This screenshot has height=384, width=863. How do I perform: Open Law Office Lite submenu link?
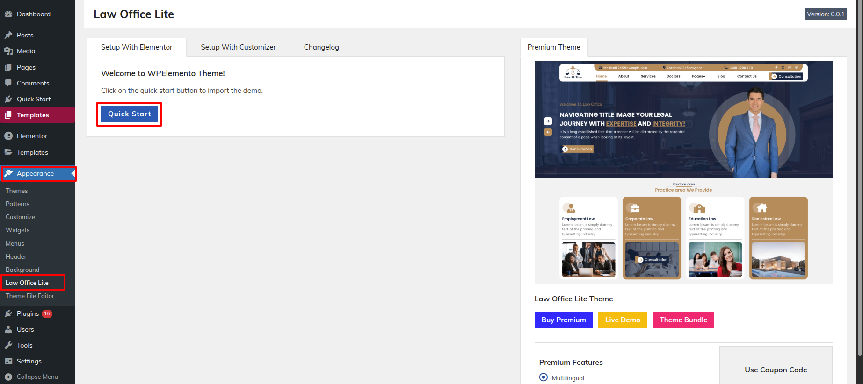pyautogui.click(x=27, y=283)
